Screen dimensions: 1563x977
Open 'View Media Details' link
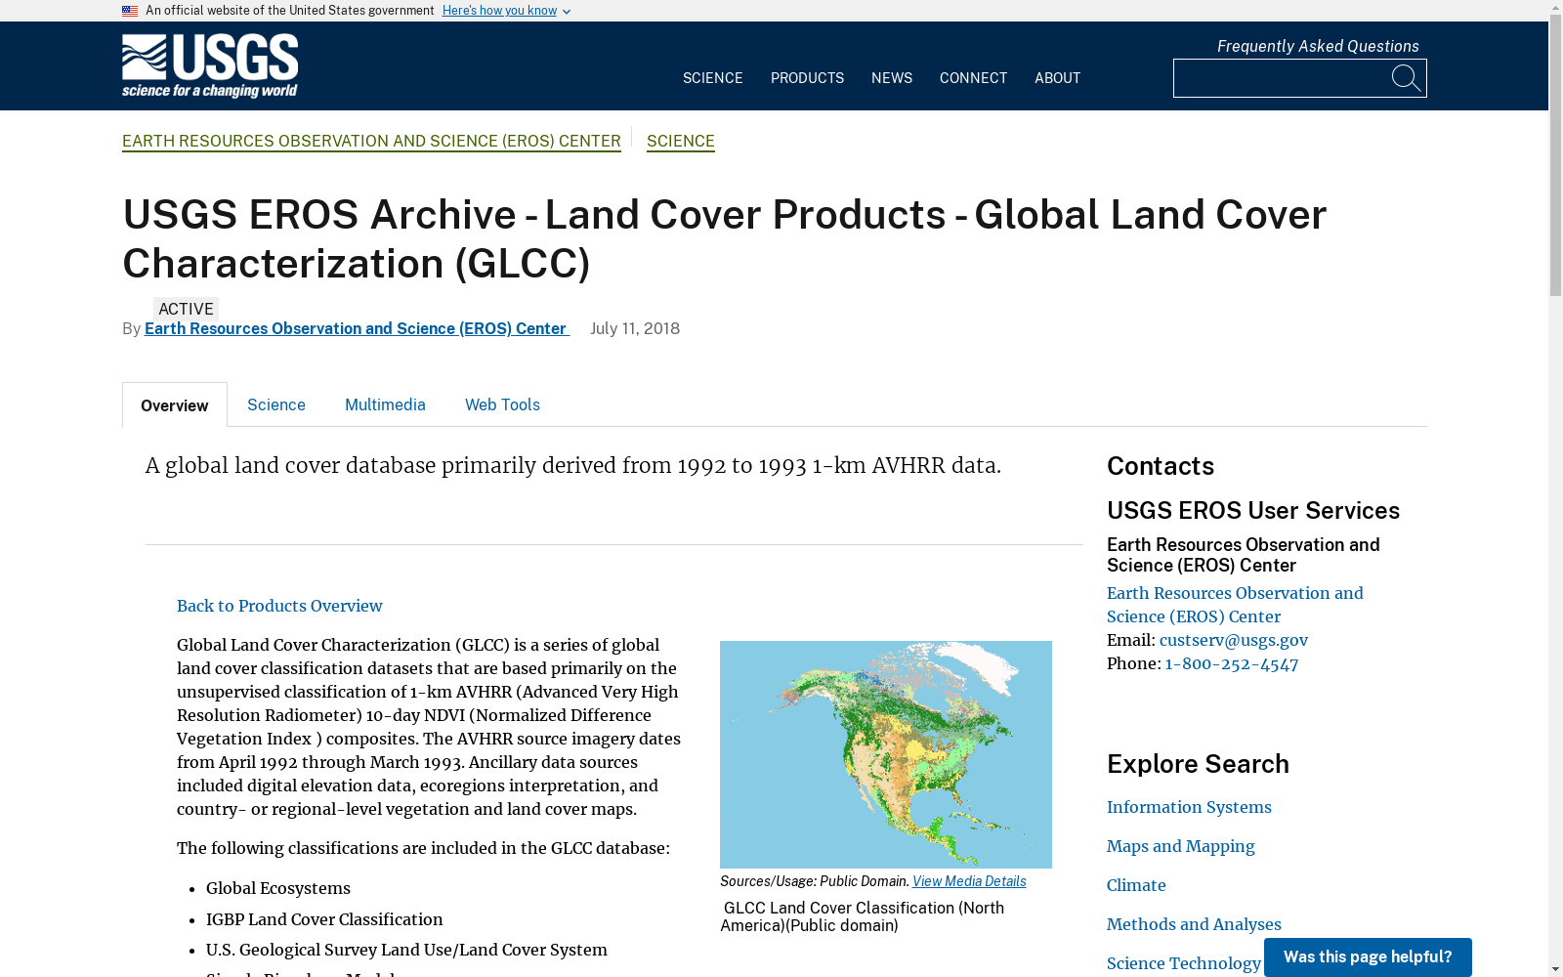click(x=969, y=881)
